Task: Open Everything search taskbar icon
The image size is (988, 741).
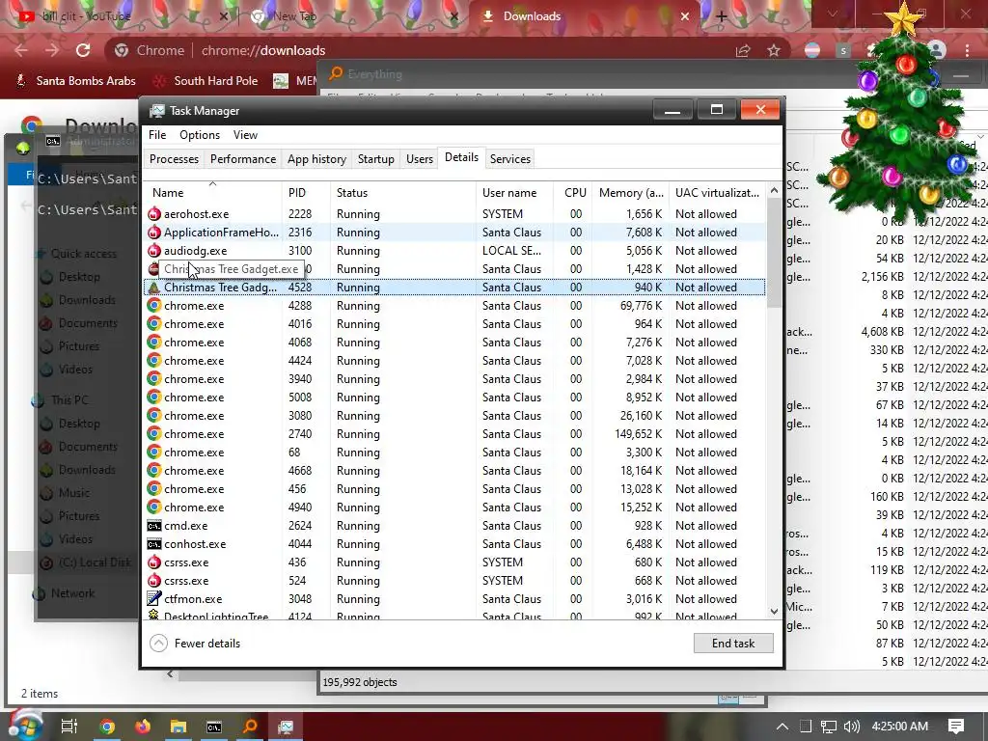Action: click(250, 727)
